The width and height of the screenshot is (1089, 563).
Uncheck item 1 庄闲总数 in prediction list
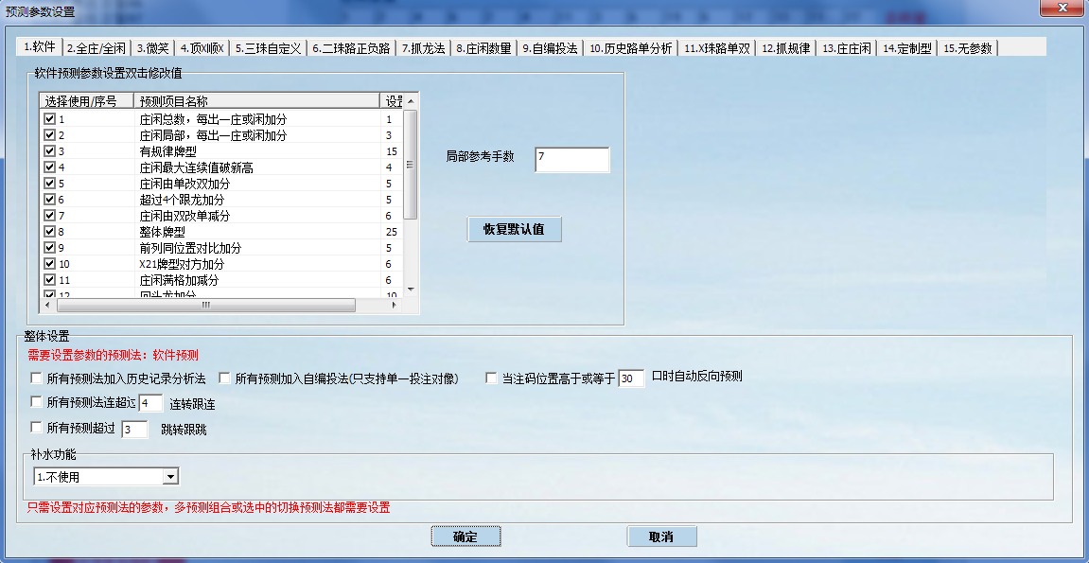pyautogui.click(x=49, y=118)
